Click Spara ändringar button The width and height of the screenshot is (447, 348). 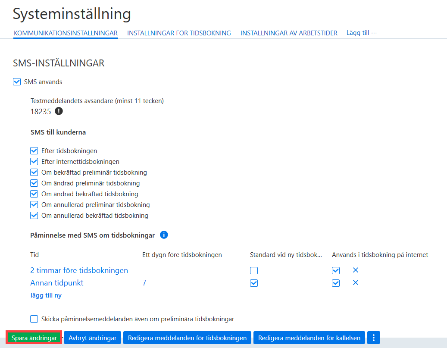pyautogui.click(x=34, y=338)
